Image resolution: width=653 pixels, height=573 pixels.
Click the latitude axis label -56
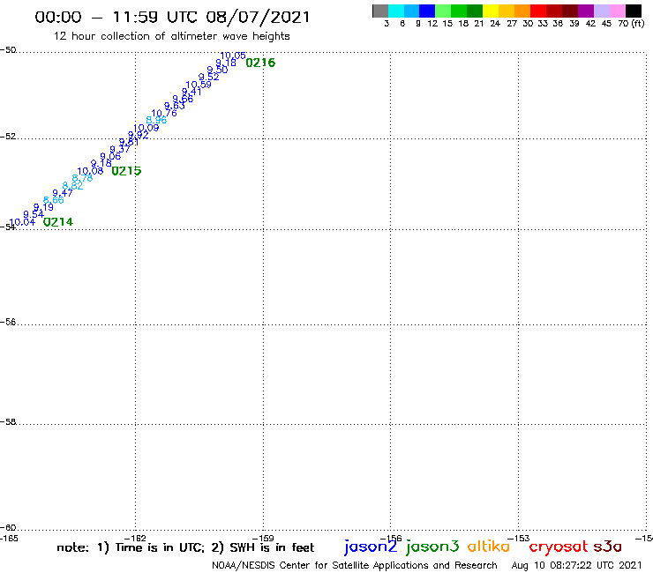[8, 323]
